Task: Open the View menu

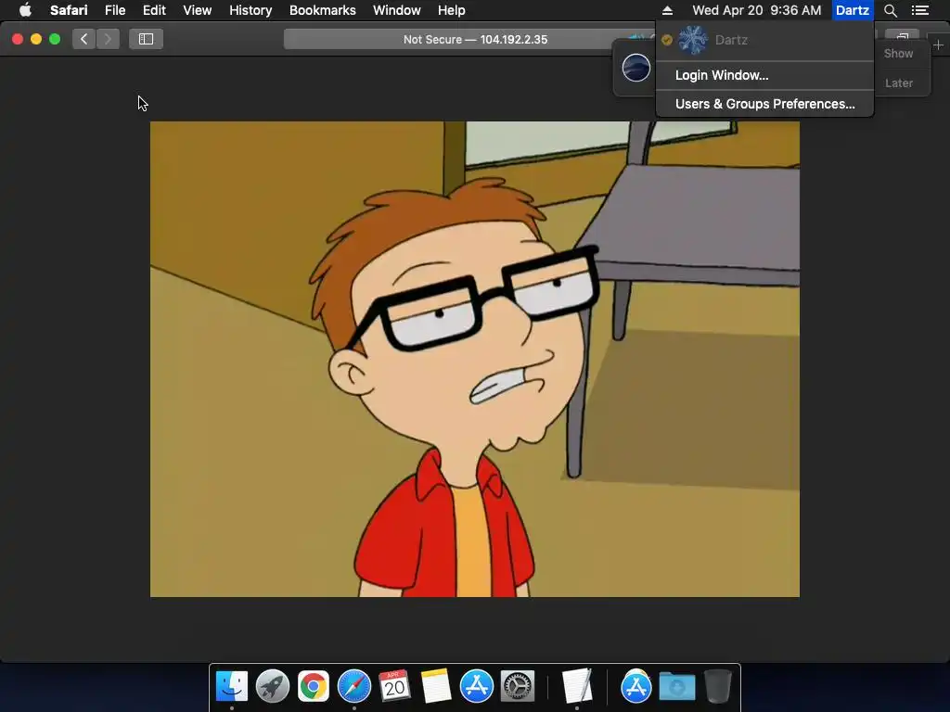Action: tap(197, 10)
